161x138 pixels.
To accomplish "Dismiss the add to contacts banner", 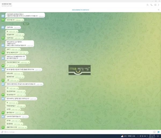I will click(x=159, y=10).
